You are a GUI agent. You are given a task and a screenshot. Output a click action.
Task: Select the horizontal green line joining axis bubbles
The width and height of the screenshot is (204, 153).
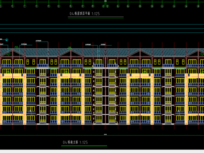pos(102,2)
